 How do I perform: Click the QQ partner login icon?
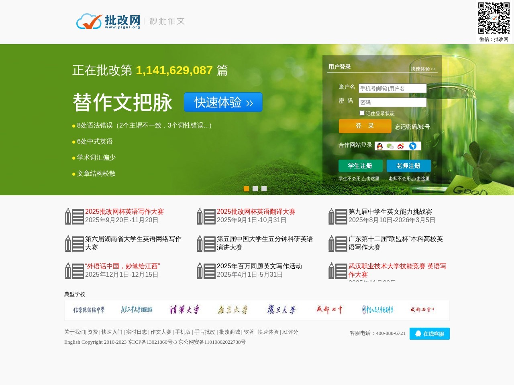point(380,146)
